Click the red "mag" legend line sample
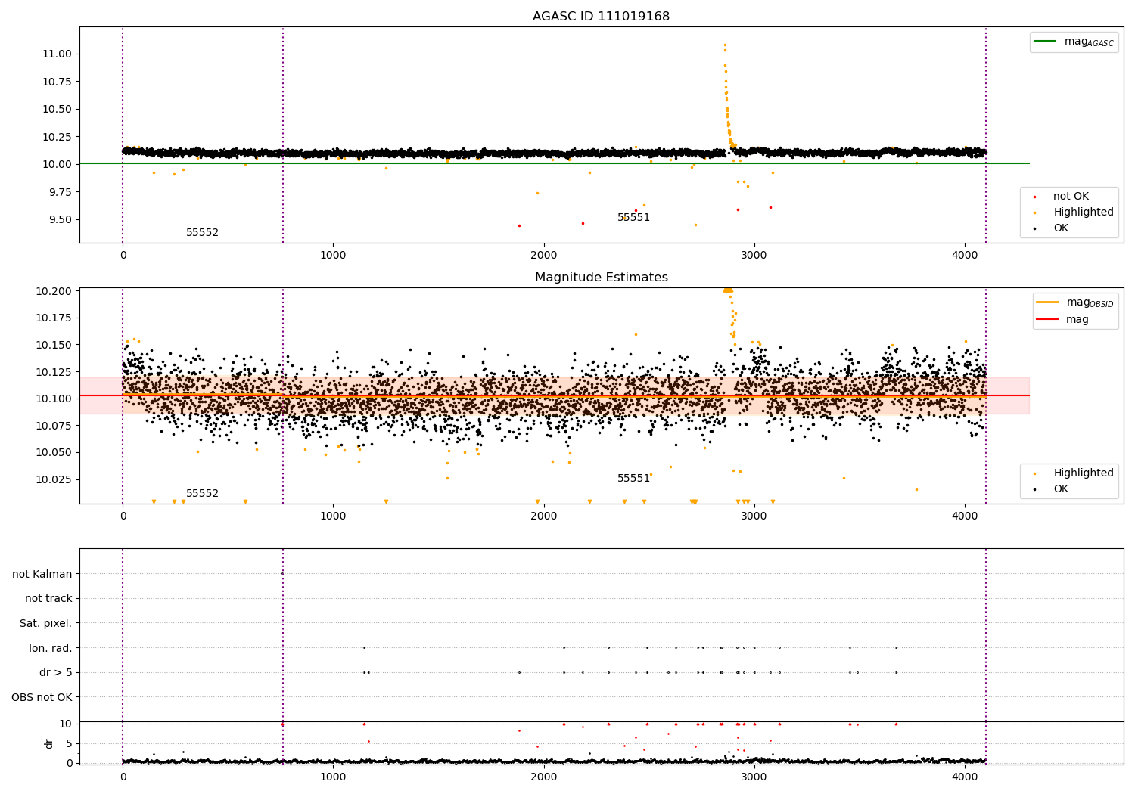The width and height of the screenshot is (1135, 794). coord(1047,320)
